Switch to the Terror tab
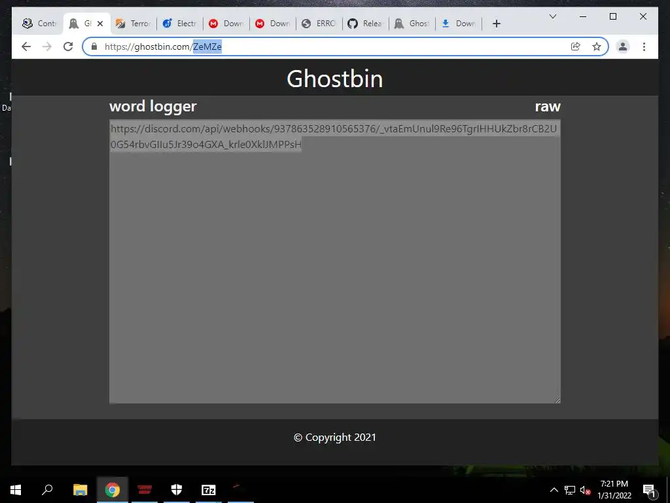670x503 pixels. click(x=133, y=24)
